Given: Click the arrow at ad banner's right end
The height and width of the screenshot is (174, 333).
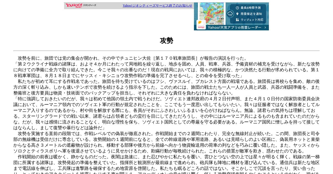Looking at the screenshot, I should point(265,27).
